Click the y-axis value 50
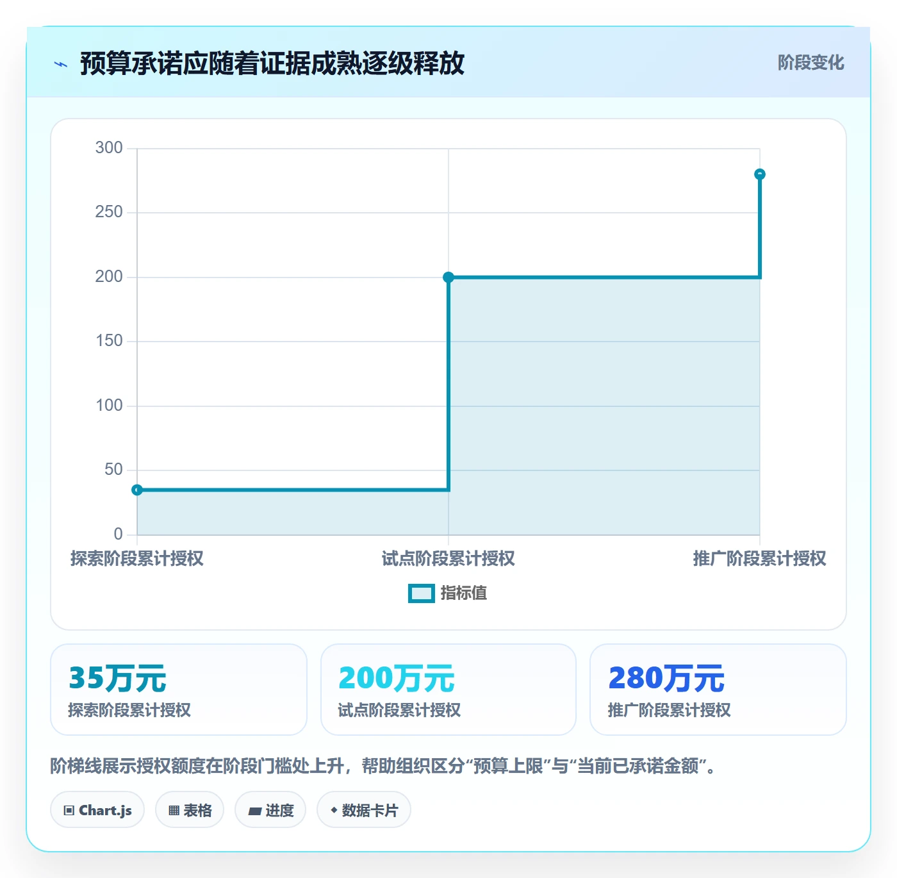 click(x=113, y=470)
